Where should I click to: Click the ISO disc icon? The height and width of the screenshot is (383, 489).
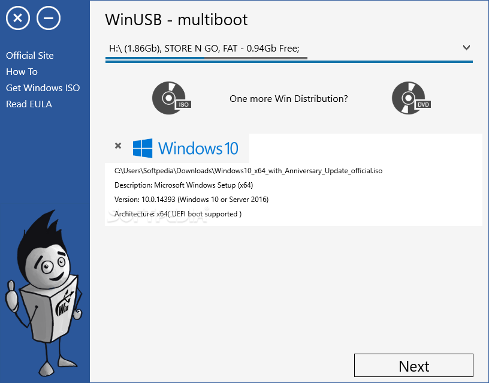click(171, 98)
